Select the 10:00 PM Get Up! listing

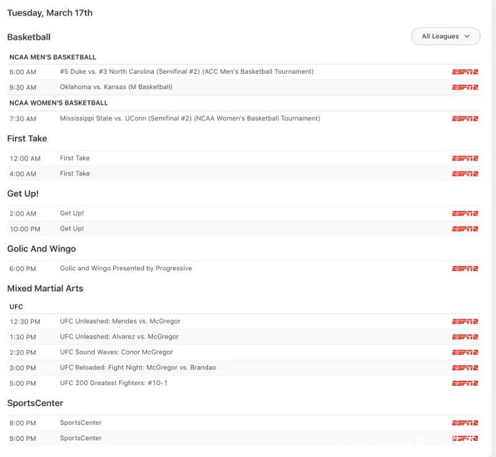click(72, 229)
